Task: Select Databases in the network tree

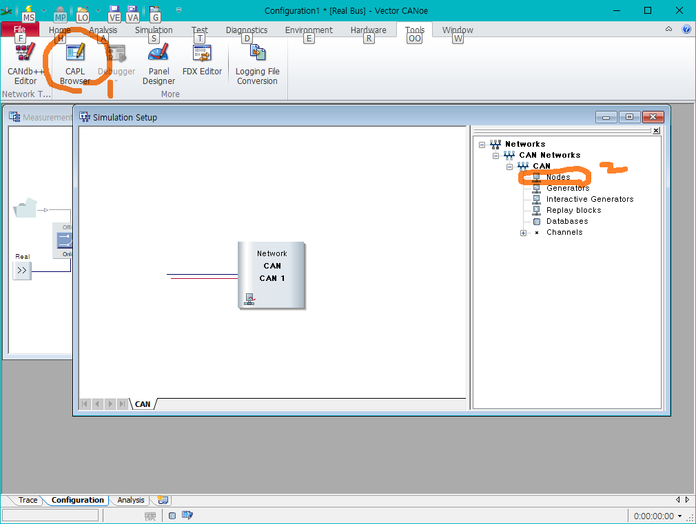Action: tap(567, 222)
